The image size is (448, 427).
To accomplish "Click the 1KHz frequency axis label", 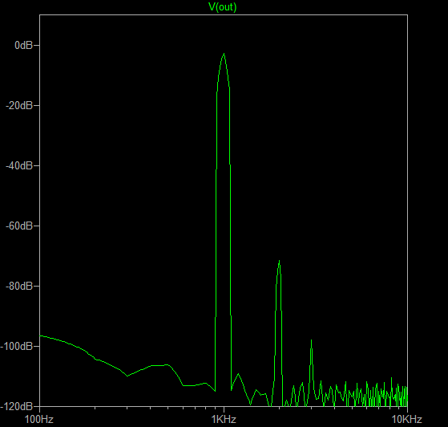I will coord(224,419).
